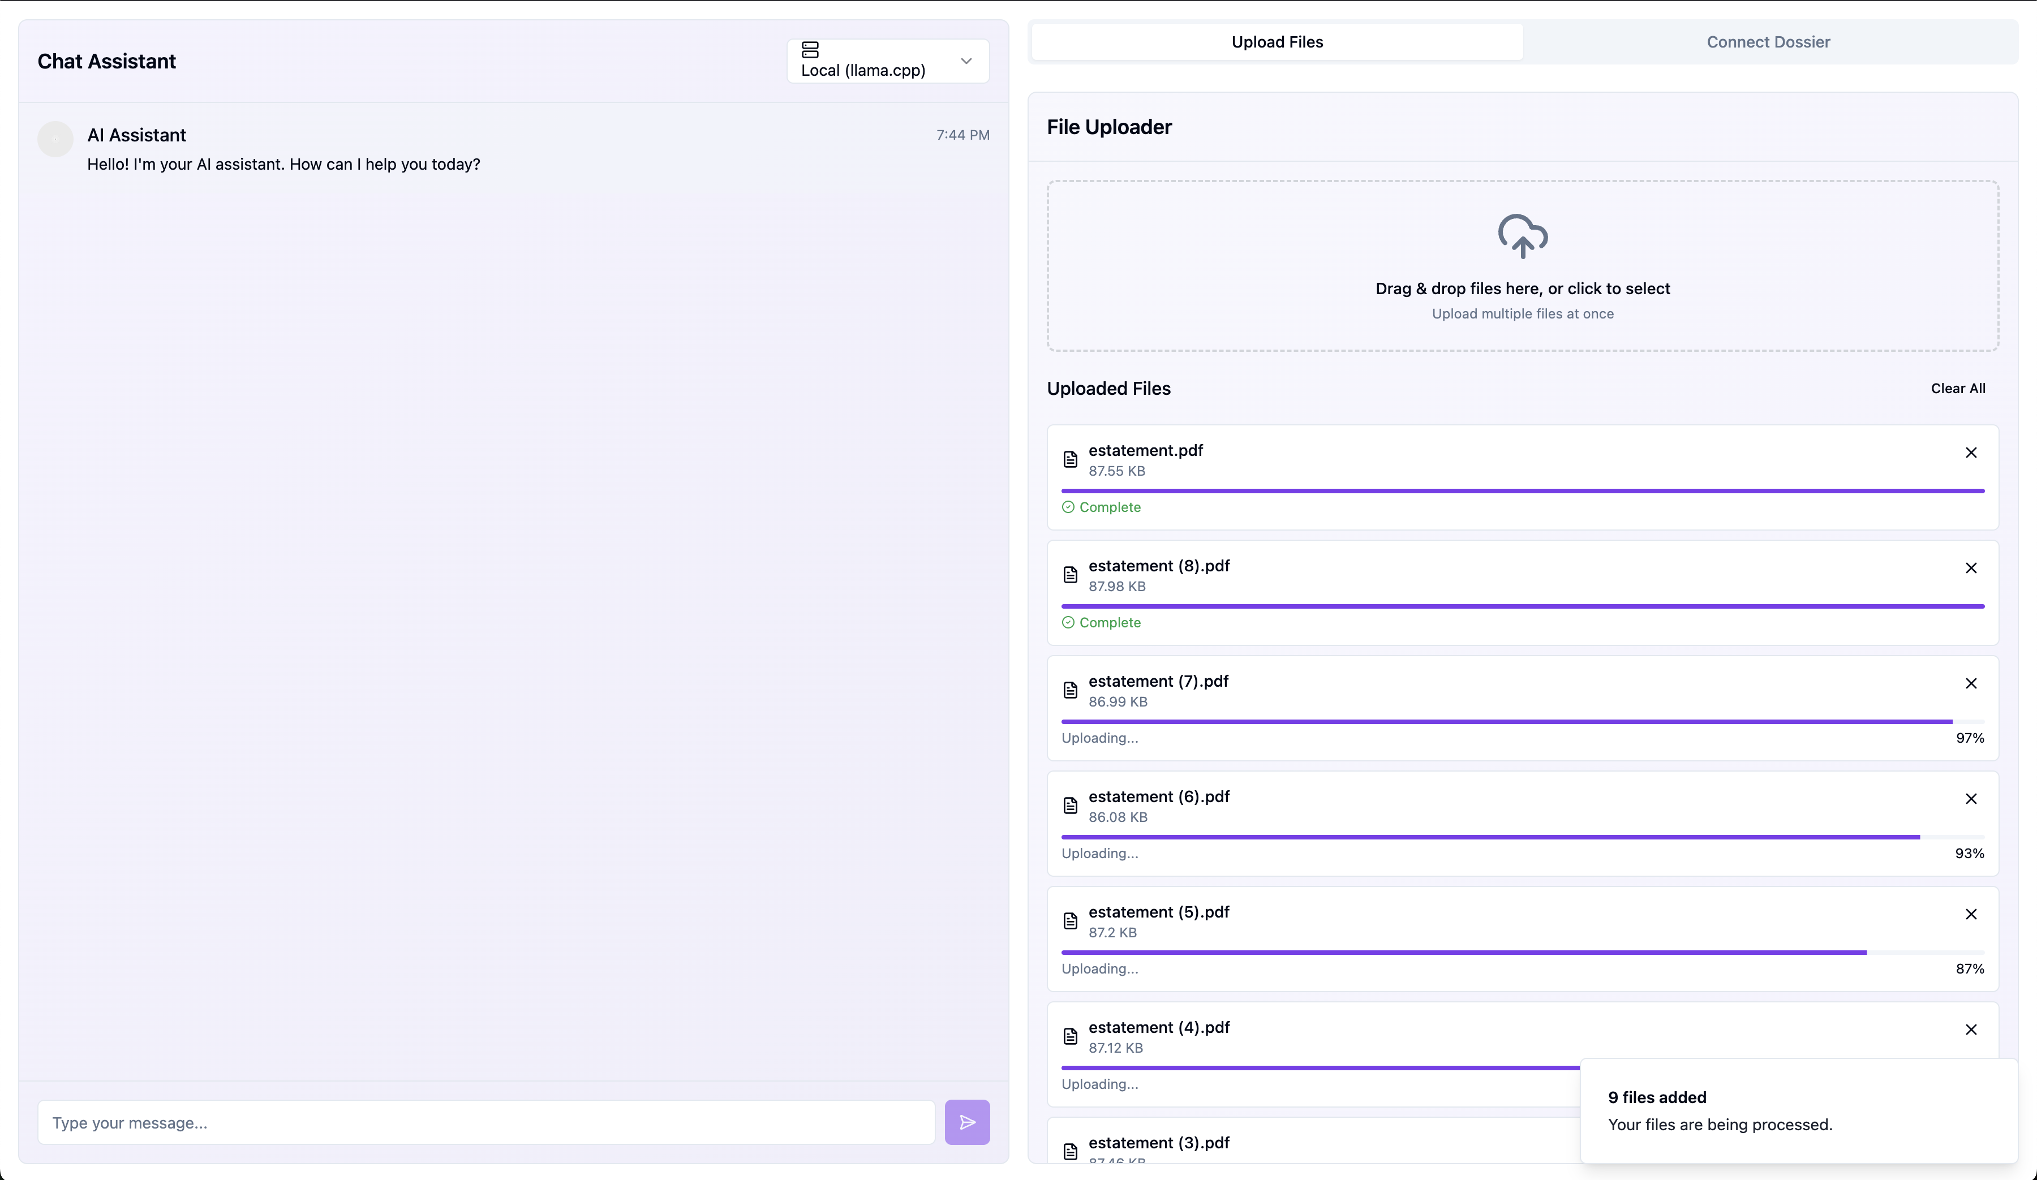Click the send message arrow button
This screenshot has height=1180, width=2037.
click(x=967, y=1122)
